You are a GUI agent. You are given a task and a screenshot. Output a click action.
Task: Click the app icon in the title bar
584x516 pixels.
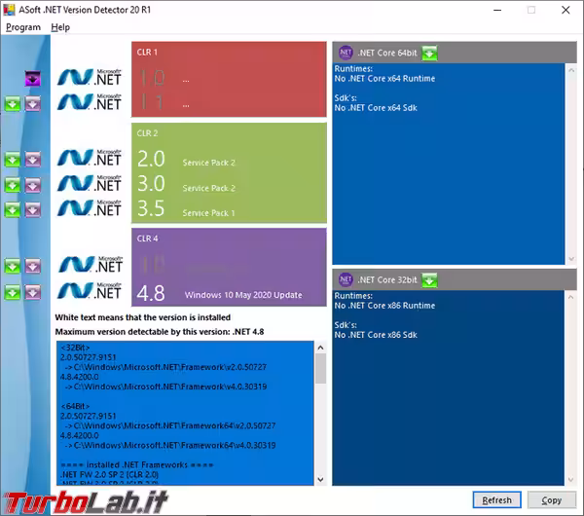coord(9,10)
